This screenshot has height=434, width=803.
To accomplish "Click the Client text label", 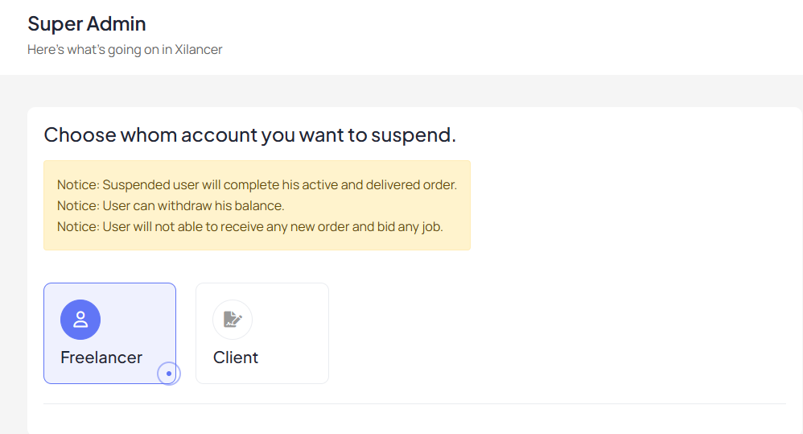I will pos(236,358).
